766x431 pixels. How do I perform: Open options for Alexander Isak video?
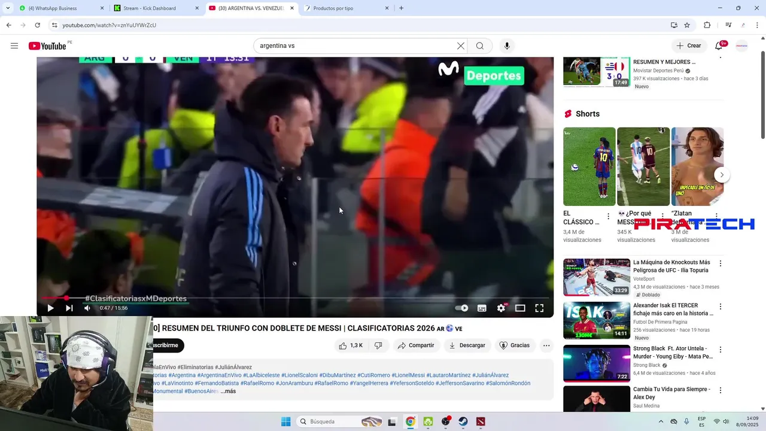tap(721, 306)
